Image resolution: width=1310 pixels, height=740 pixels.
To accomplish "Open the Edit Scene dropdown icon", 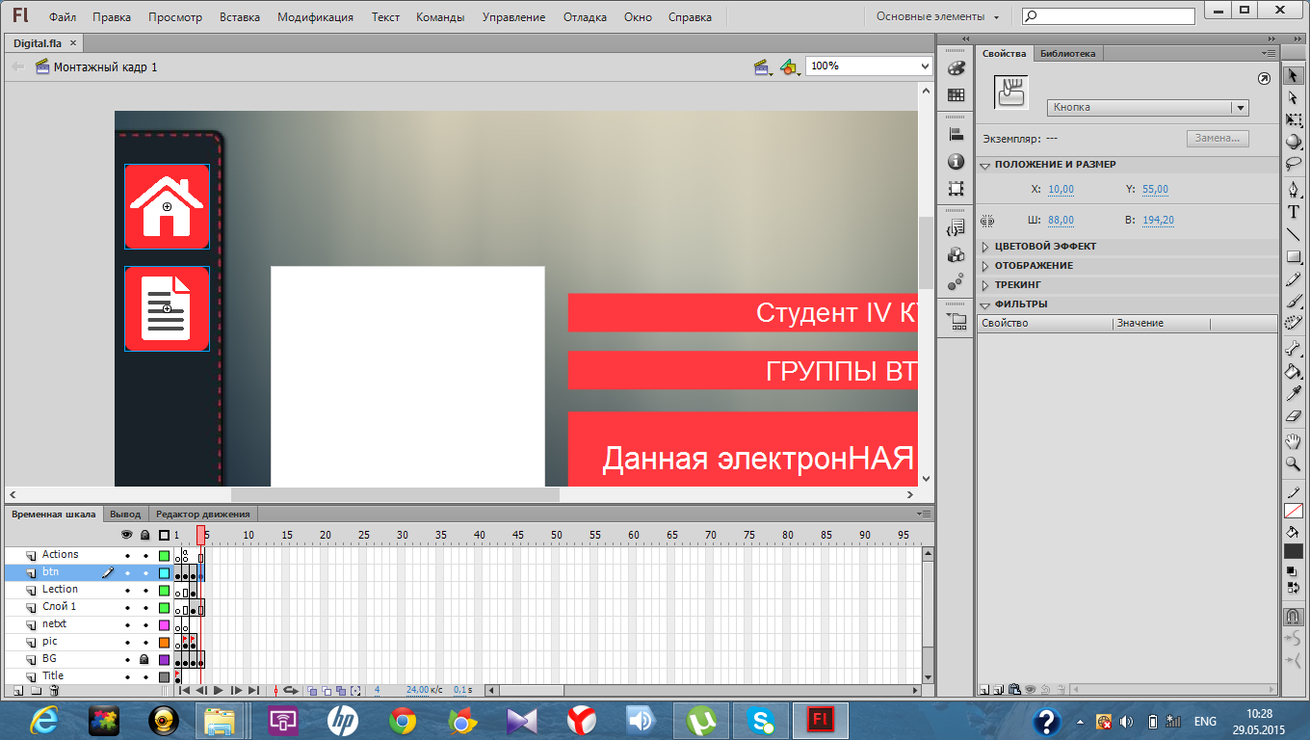I will click(x=763, y=66).
